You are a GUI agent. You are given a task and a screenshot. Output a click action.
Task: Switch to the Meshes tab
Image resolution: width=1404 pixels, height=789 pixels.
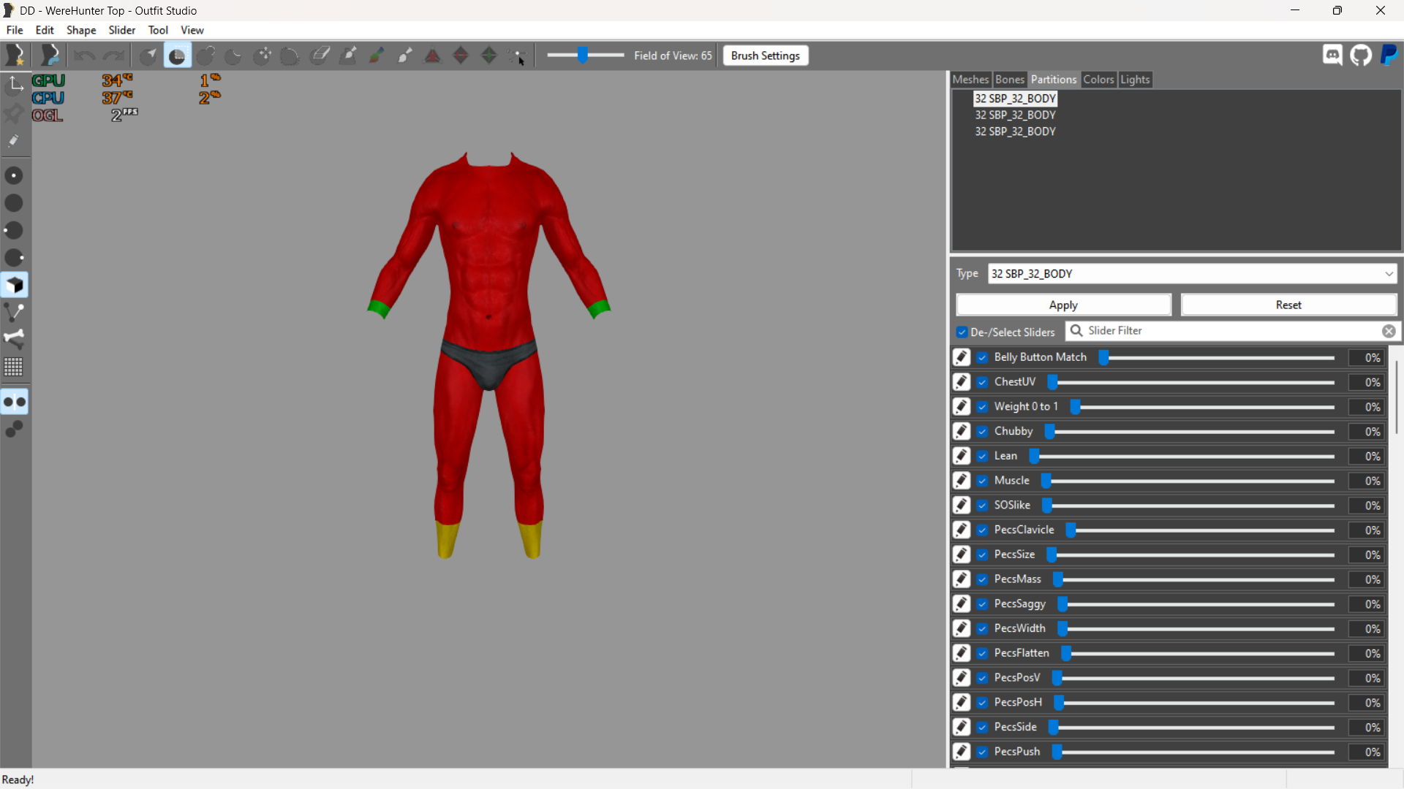tap(971, 80)
